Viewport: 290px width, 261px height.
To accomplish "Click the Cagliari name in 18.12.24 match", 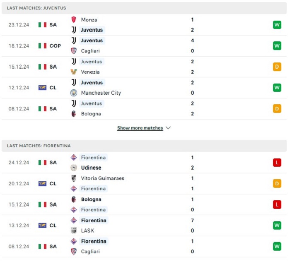I will [90, 51].
